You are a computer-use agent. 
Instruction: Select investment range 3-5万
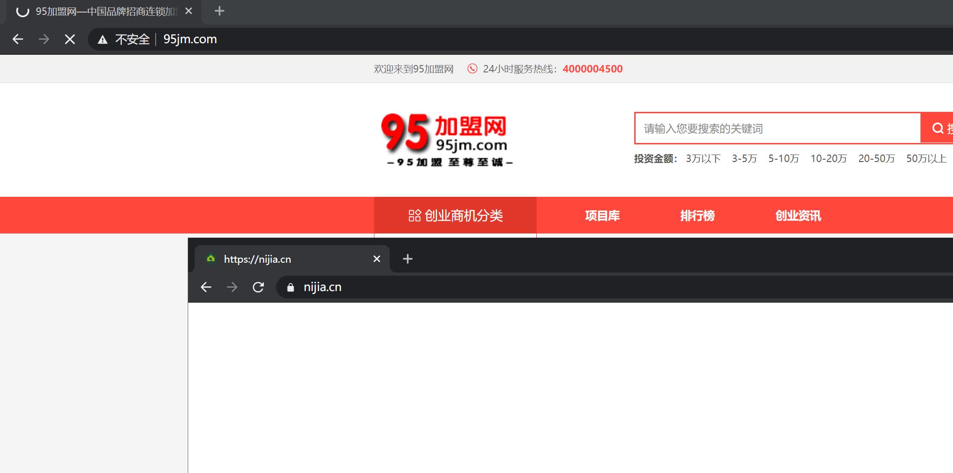(x=744, y=159)
